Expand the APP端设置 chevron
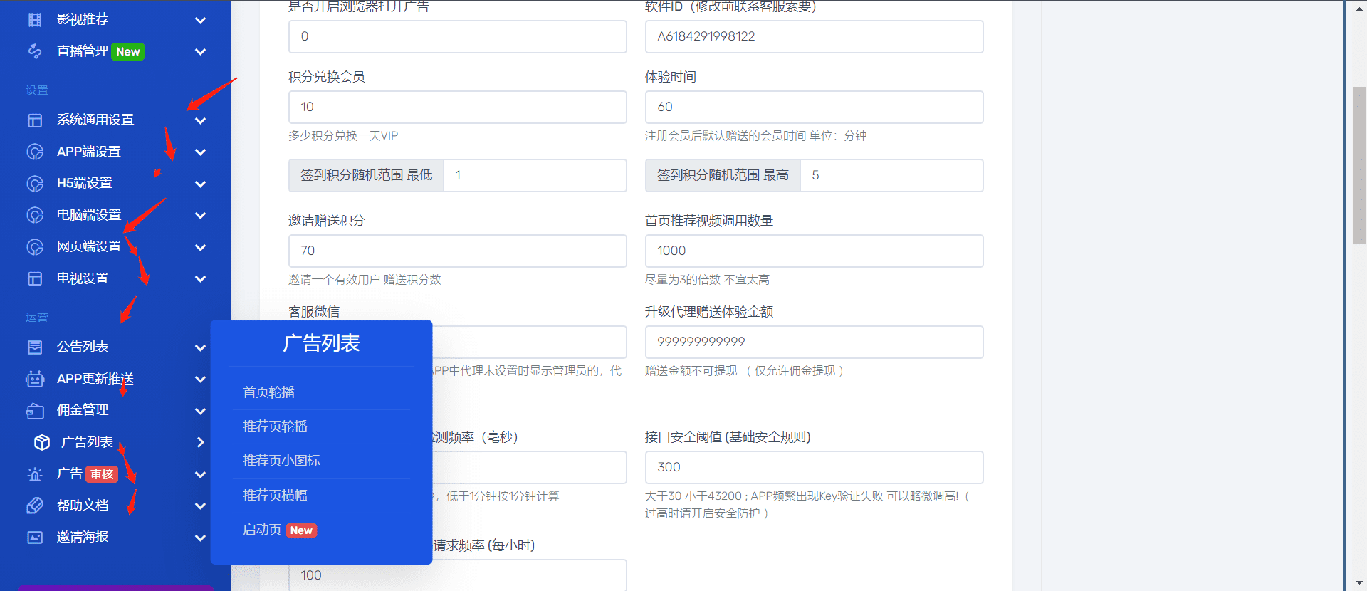The image size is (1367, 591). click(200, 152)
